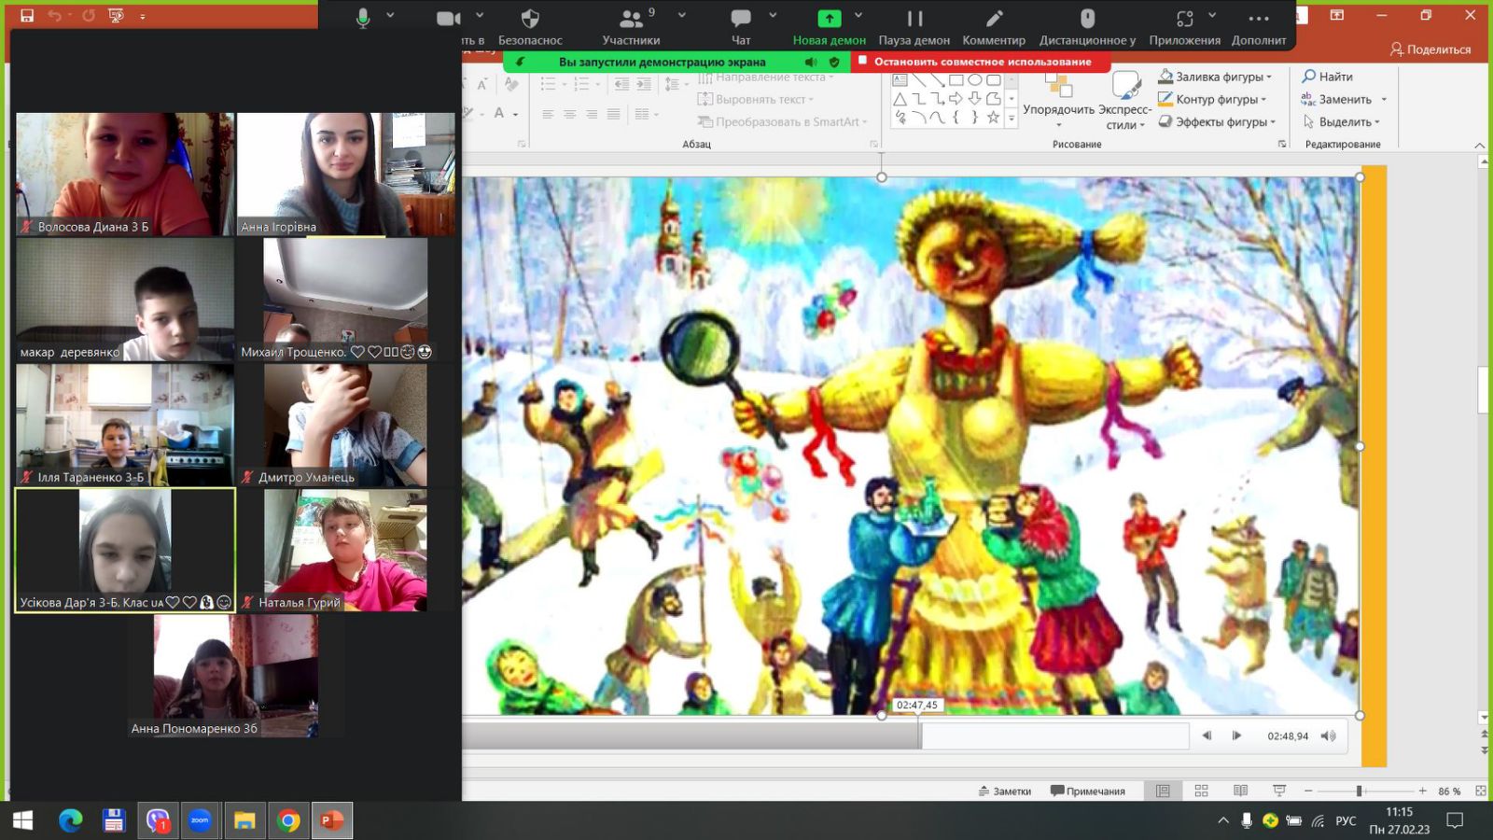Image resolution: width=1493 pixels, height=840 pixels.
Task: Select Усікова Дар'я video thumbnail
Action: 125,551
